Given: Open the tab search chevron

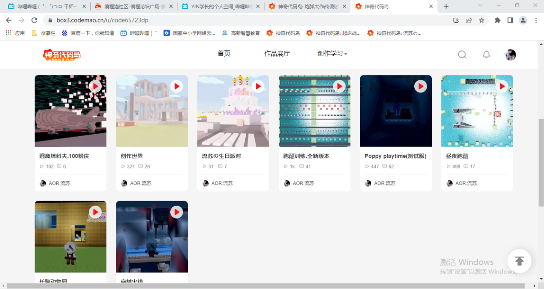Looking at the screenshot, I should [480, 5].
